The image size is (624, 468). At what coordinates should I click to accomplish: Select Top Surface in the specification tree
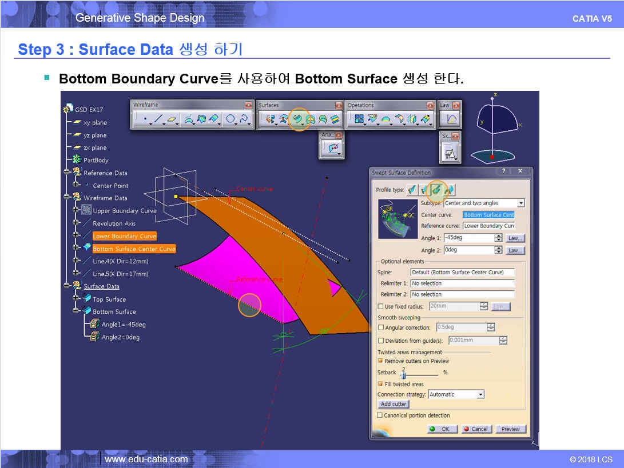109,299
